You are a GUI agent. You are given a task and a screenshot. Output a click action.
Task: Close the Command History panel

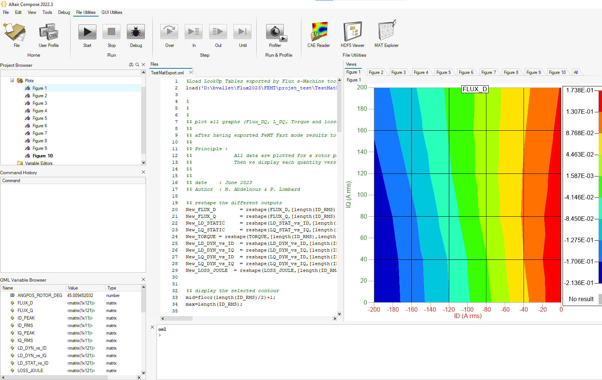click(143, 172)
